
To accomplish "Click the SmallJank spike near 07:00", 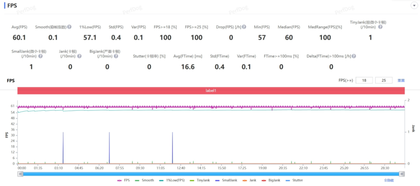I will (x=109, y=147).
